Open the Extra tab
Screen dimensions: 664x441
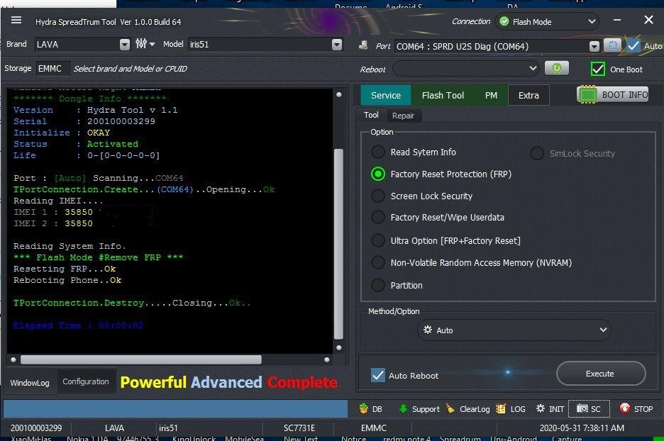pyautogui.click(x=529, y=95)
